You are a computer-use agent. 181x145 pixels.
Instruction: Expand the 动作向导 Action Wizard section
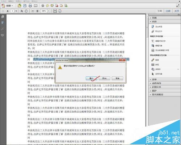click(165, 83)
